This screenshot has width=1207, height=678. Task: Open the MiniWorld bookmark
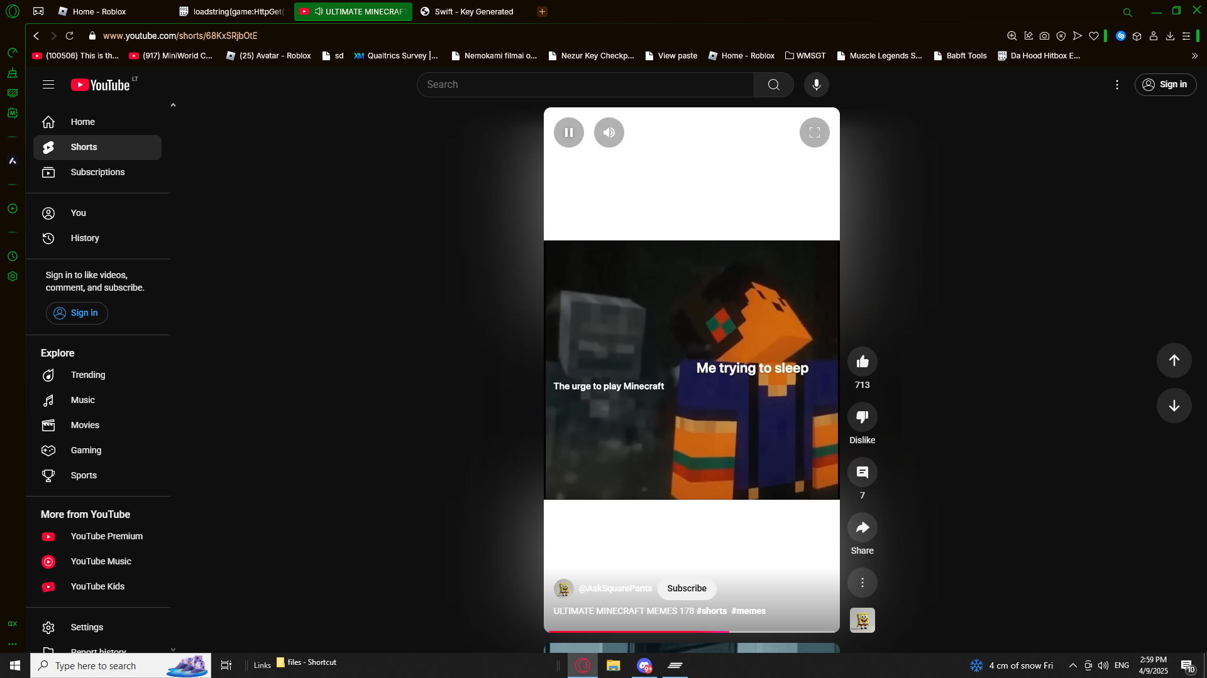(170, 56)
